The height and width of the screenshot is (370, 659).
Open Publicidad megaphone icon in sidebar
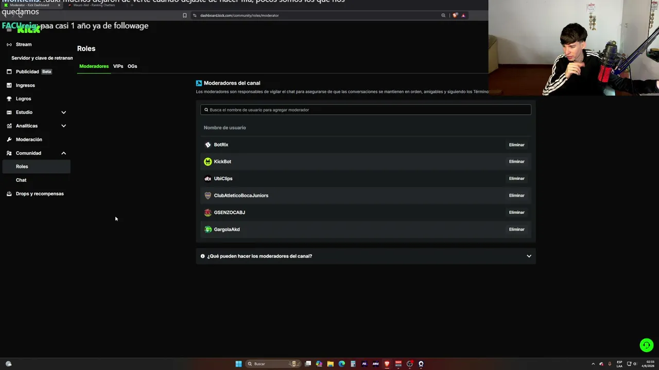point(9,71)
